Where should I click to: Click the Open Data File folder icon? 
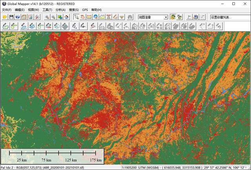click(x=5, y=17)
